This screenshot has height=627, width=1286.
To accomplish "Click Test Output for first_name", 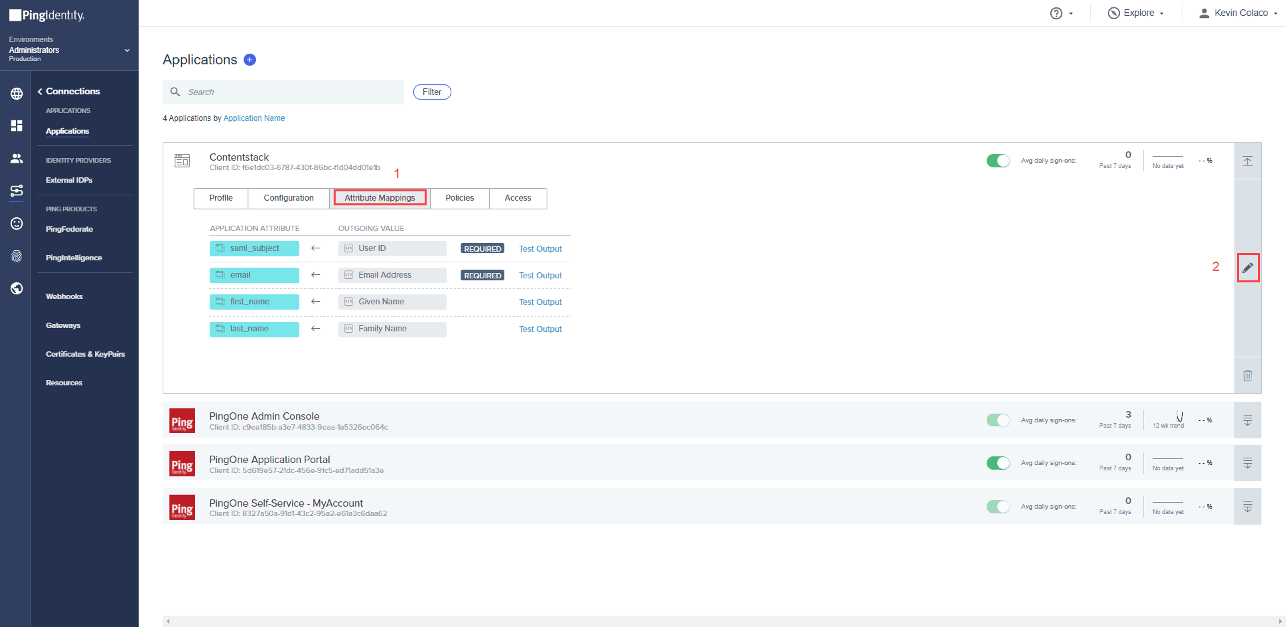I will pos(540,302).
